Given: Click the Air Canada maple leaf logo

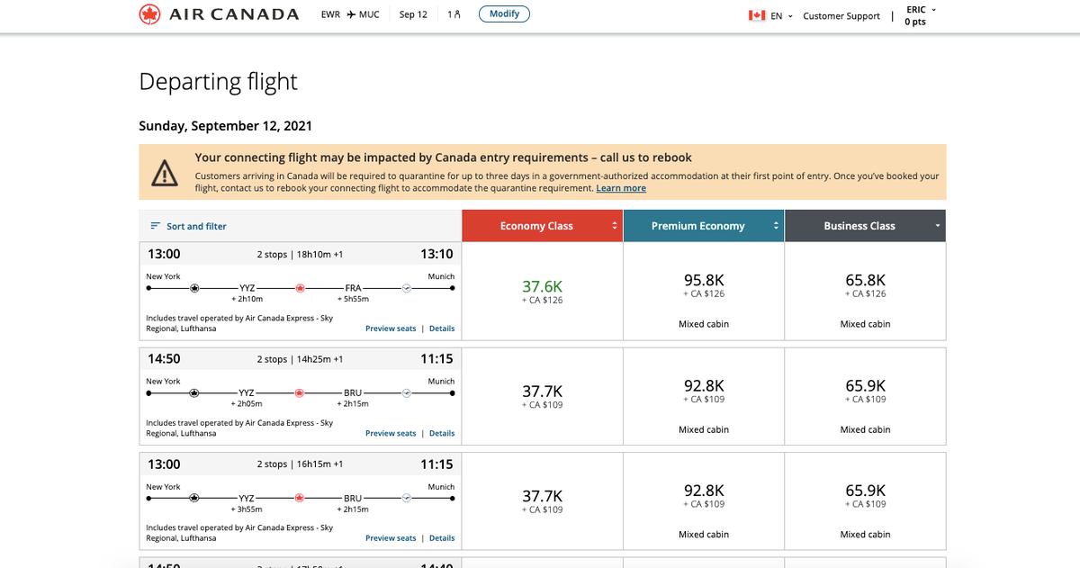Looking at the screenshot, I should [149, 14].
